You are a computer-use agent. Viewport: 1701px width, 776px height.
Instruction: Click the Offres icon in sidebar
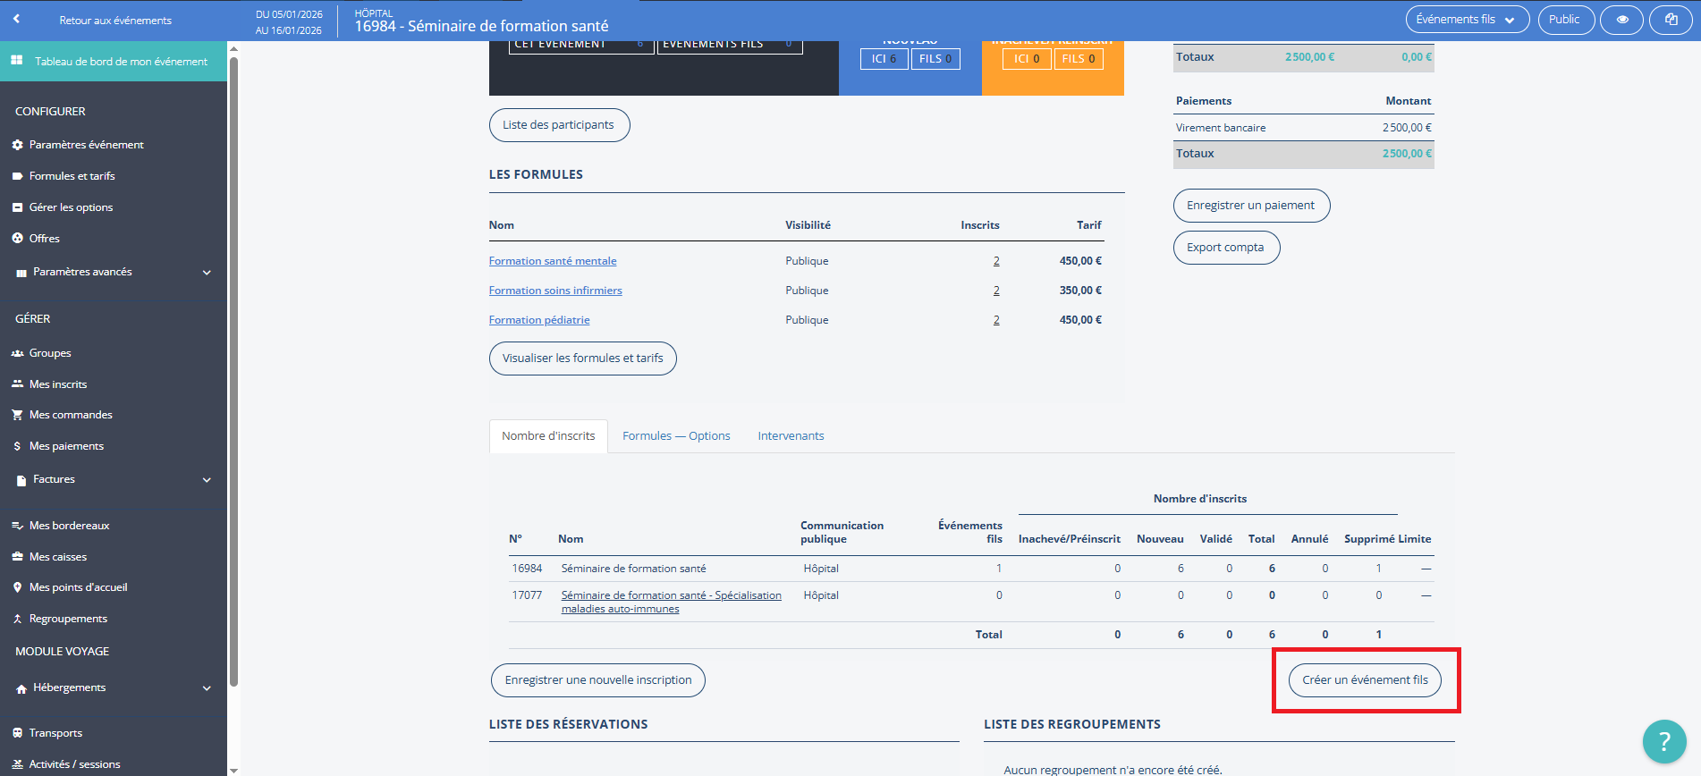click(17, 239)
